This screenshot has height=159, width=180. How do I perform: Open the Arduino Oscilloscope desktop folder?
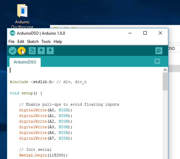point(22,16)
